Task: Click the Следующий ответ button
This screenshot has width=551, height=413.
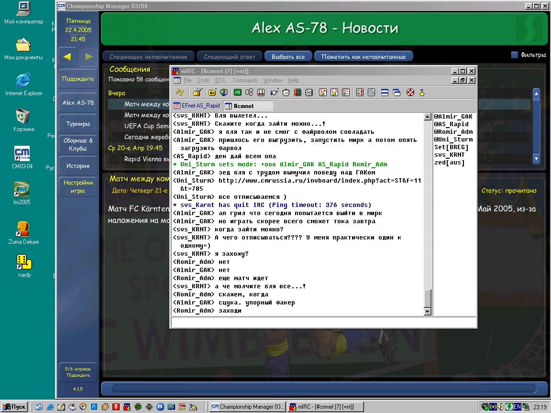Action: [230, 56]
